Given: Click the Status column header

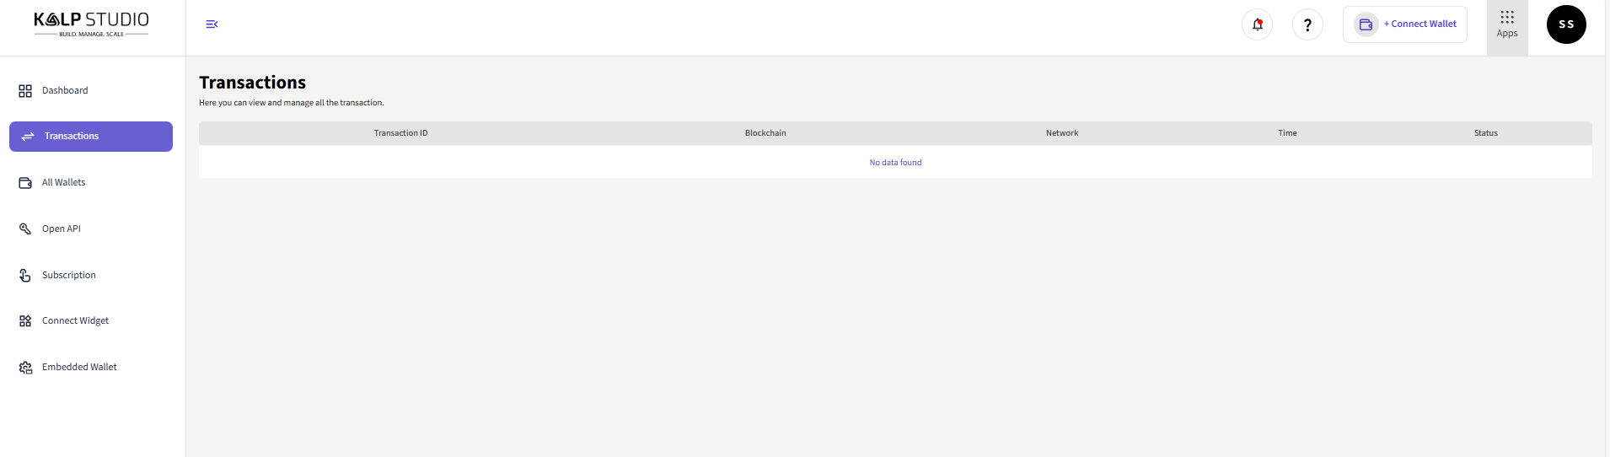Looking at the screenshot, I should click(x=1485, y=133).
